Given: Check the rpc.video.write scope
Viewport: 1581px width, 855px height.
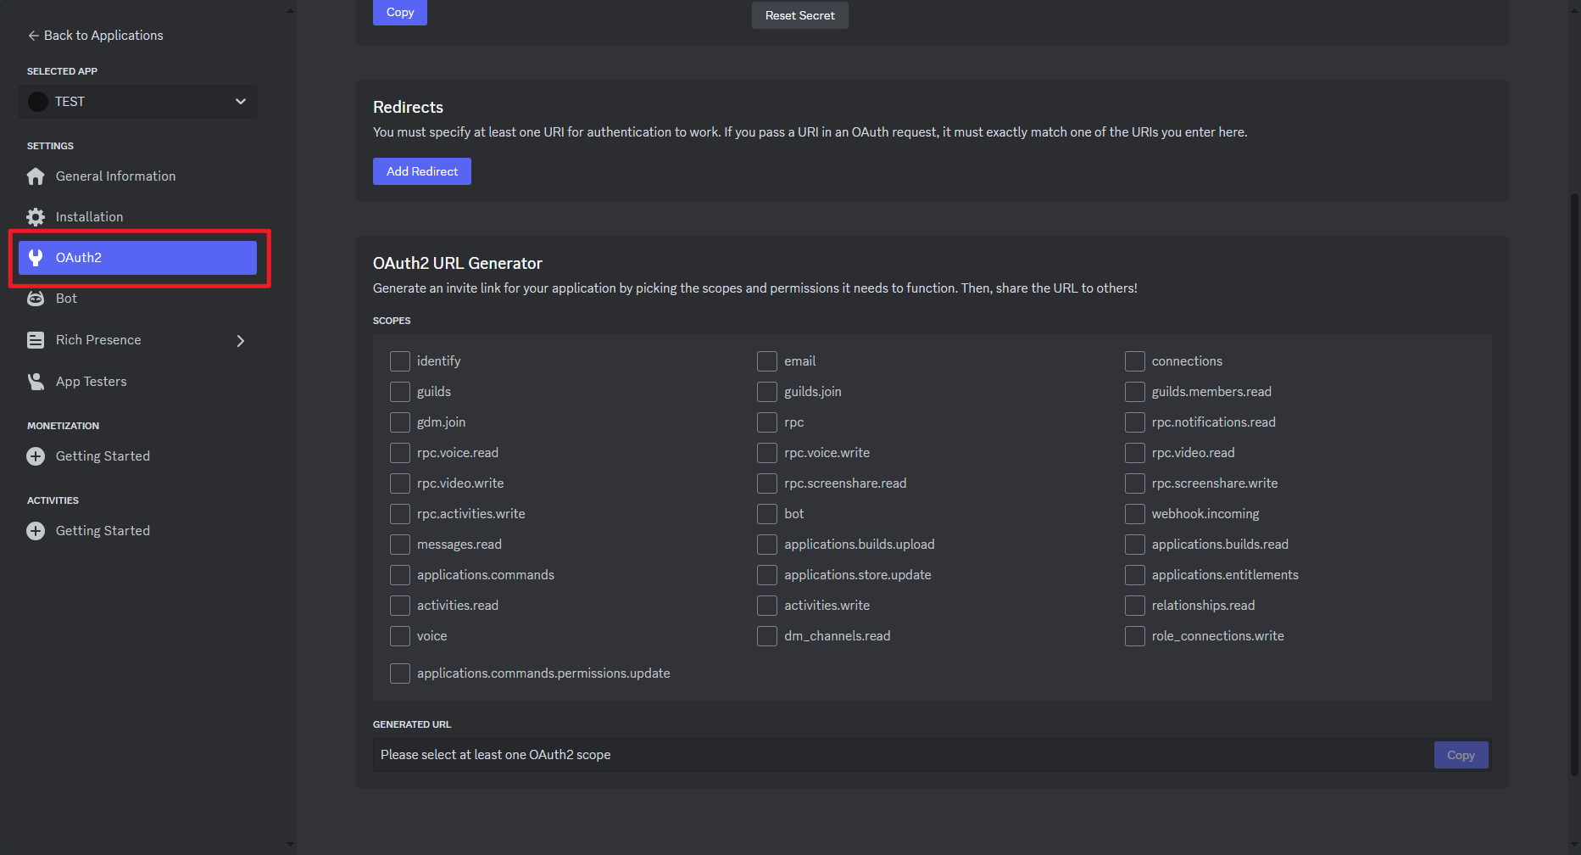Looking at the screenshot, I should click(x=400, y=483).
